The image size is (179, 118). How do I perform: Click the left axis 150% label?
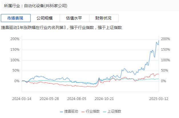point(15,50)
